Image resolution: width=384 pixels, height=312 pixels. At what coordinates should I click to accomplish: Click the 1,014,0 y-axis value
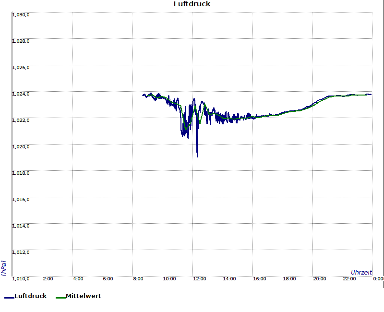pyautogui.click(x=21, y=226)
